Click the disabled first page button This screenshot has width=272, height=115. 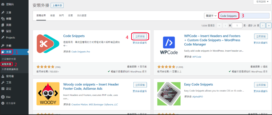(x=219, y=26)
